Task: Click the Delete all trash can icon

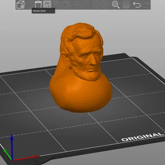Action: (38, 5)
